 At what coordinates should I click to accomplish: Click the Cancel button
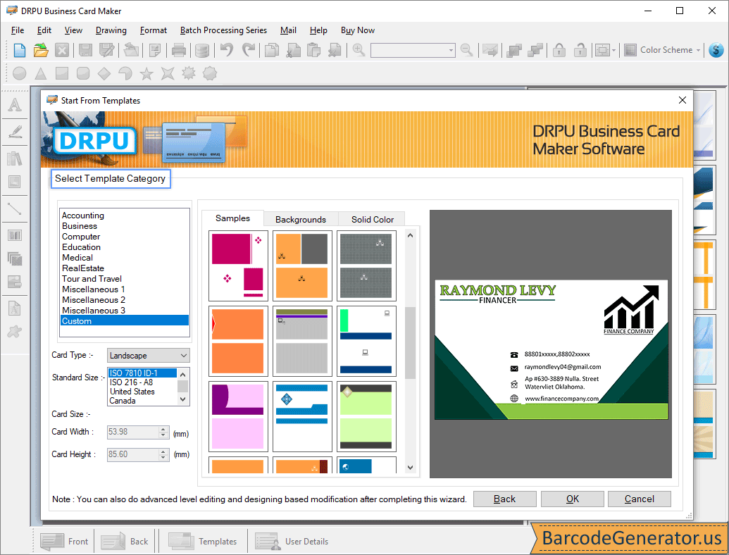pyautogui.click(x=640, y=499)
